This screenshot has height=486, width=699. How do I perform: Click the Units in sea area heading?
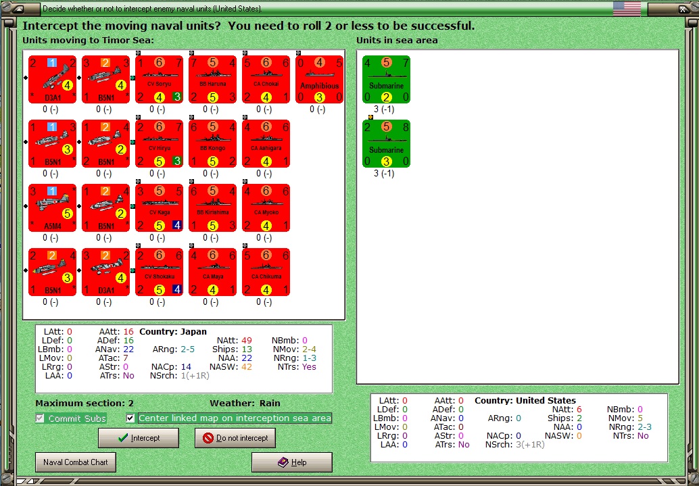[397, 40]
